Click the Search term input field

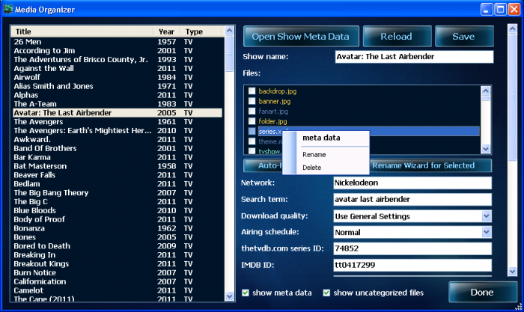412,200
